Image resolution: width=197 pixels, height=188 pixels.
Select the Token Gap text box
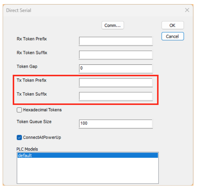(x=116, y=68)
